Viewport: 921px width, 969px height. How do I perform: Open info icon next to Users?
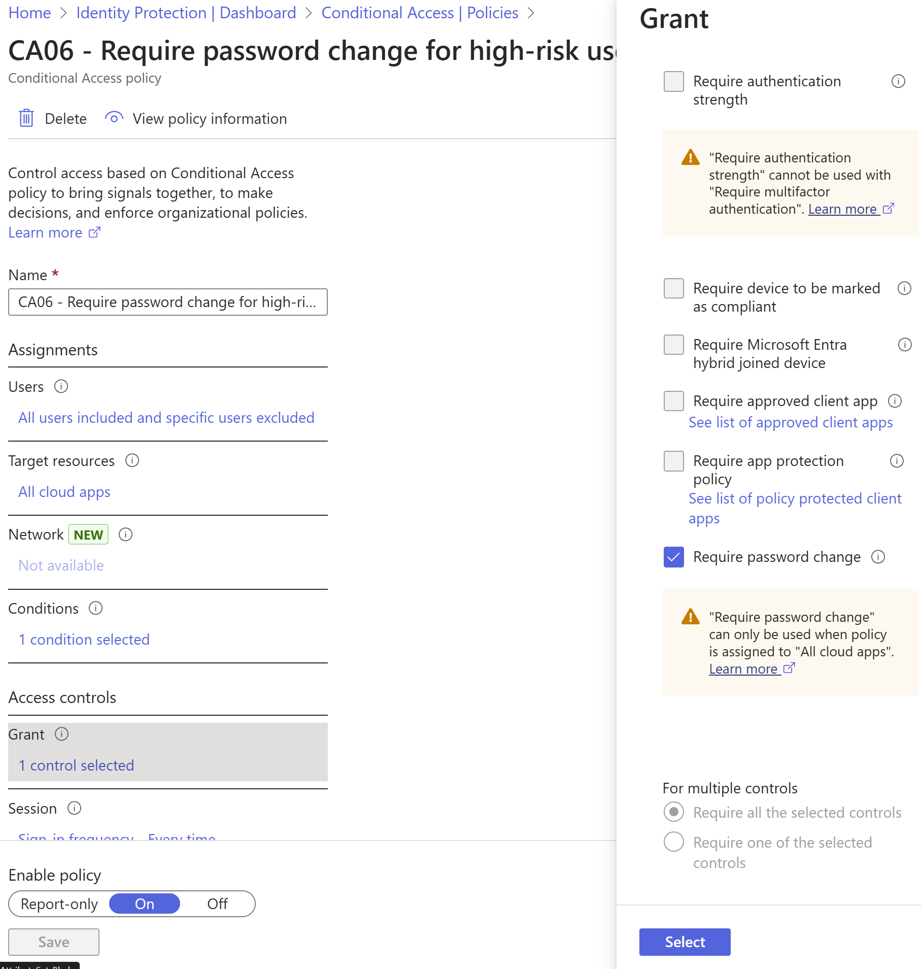click(61, 387)
